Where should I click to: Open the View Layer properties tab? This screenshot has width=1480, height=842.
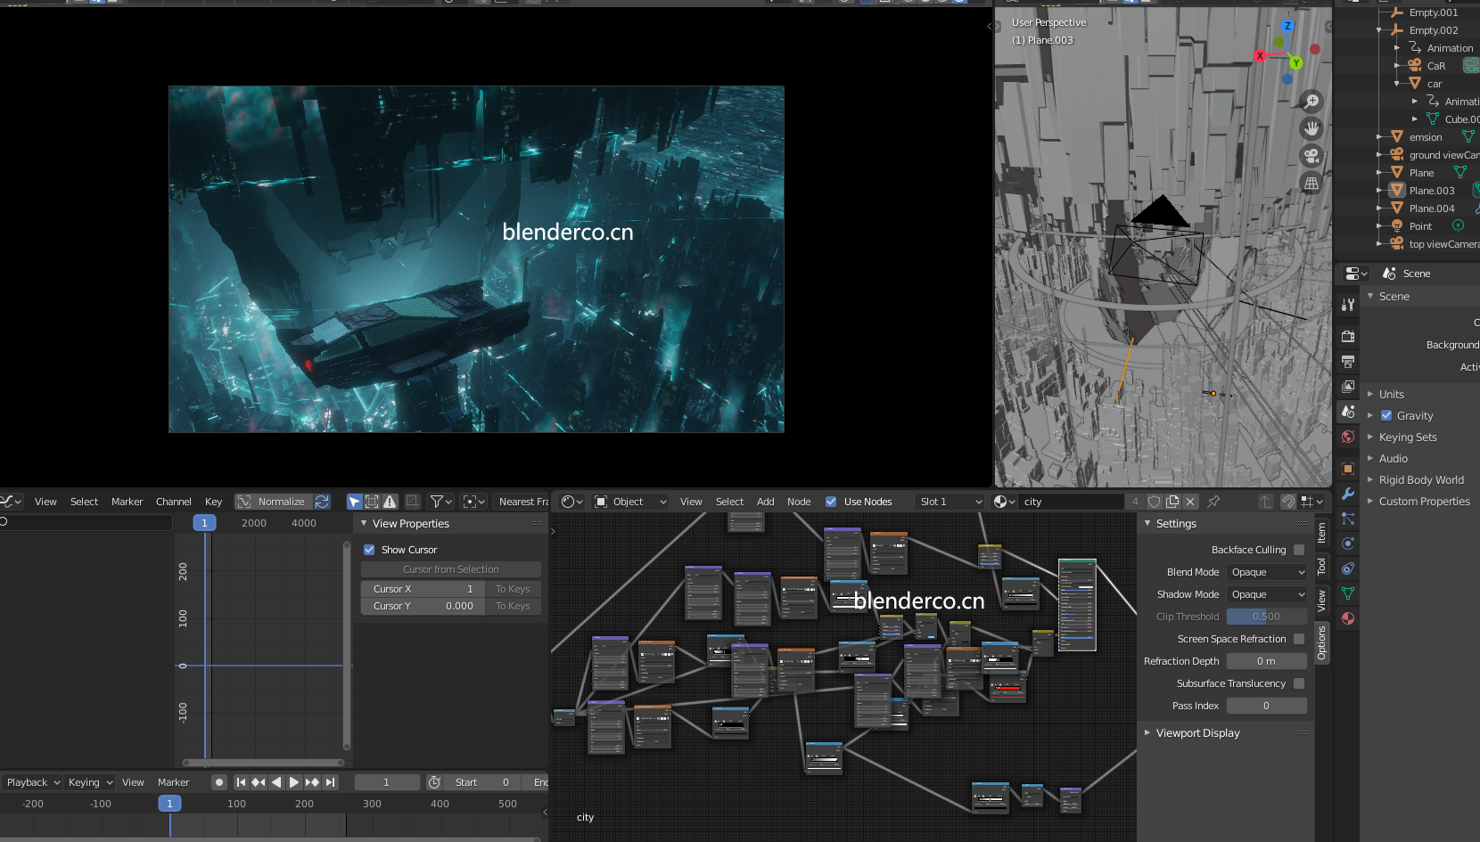(x=1348, y=387)
